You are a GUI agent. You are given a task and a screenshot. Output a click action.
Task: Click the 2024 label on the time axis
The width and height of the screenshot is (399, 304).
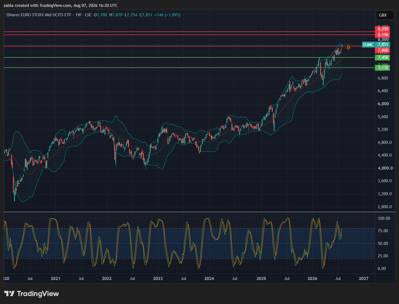click(209, 279)
